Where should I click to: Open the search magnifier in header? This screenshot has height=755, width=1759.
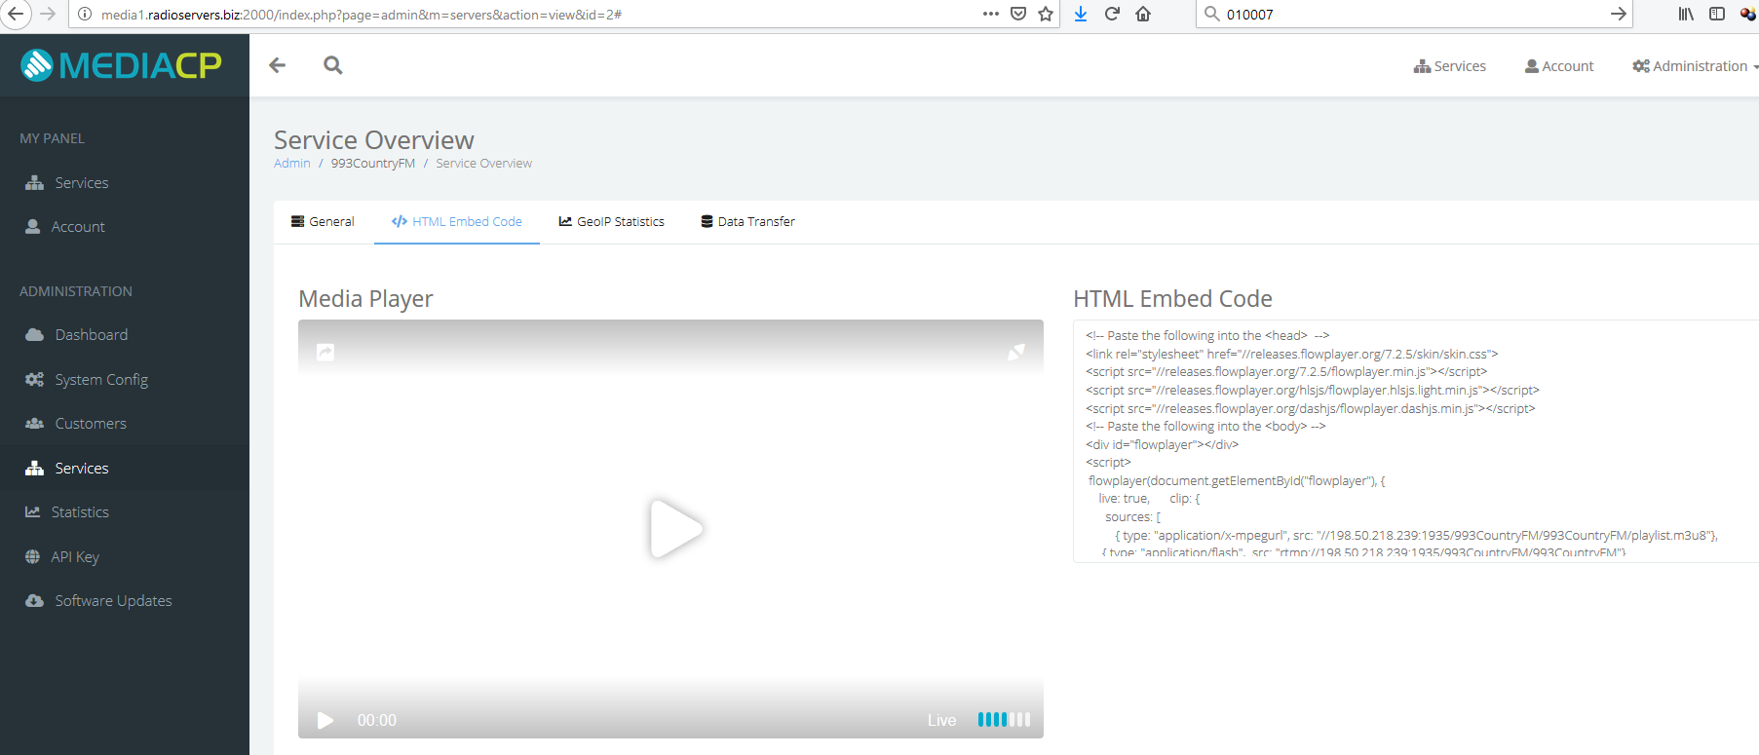(333, 65)
